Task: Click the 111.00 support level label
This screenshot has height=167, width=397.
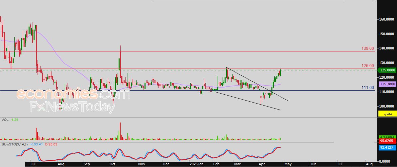Action: click(368, 88)
